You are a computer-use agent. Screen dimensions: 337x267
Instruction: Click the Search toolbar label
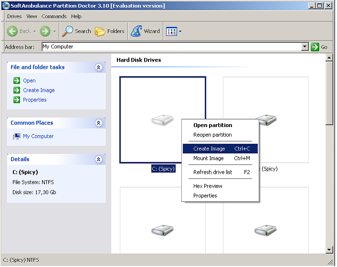83,31
